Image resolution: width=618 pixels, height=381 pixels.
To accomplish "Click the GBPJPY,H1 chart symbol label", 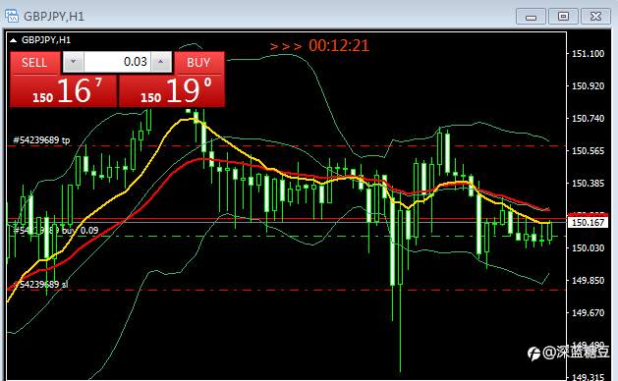I will pyautogui.click(x=46, y=40).
